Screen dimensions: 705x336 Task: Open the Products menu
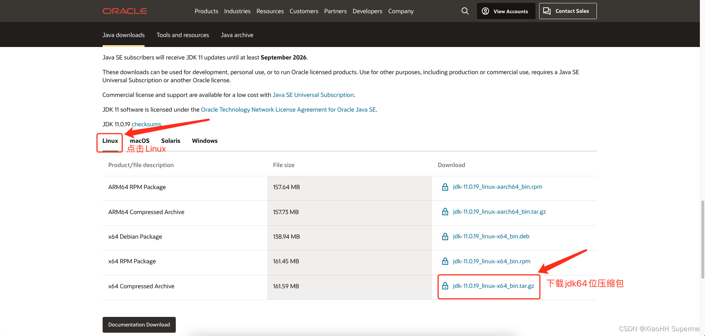(x=206, y=11)
